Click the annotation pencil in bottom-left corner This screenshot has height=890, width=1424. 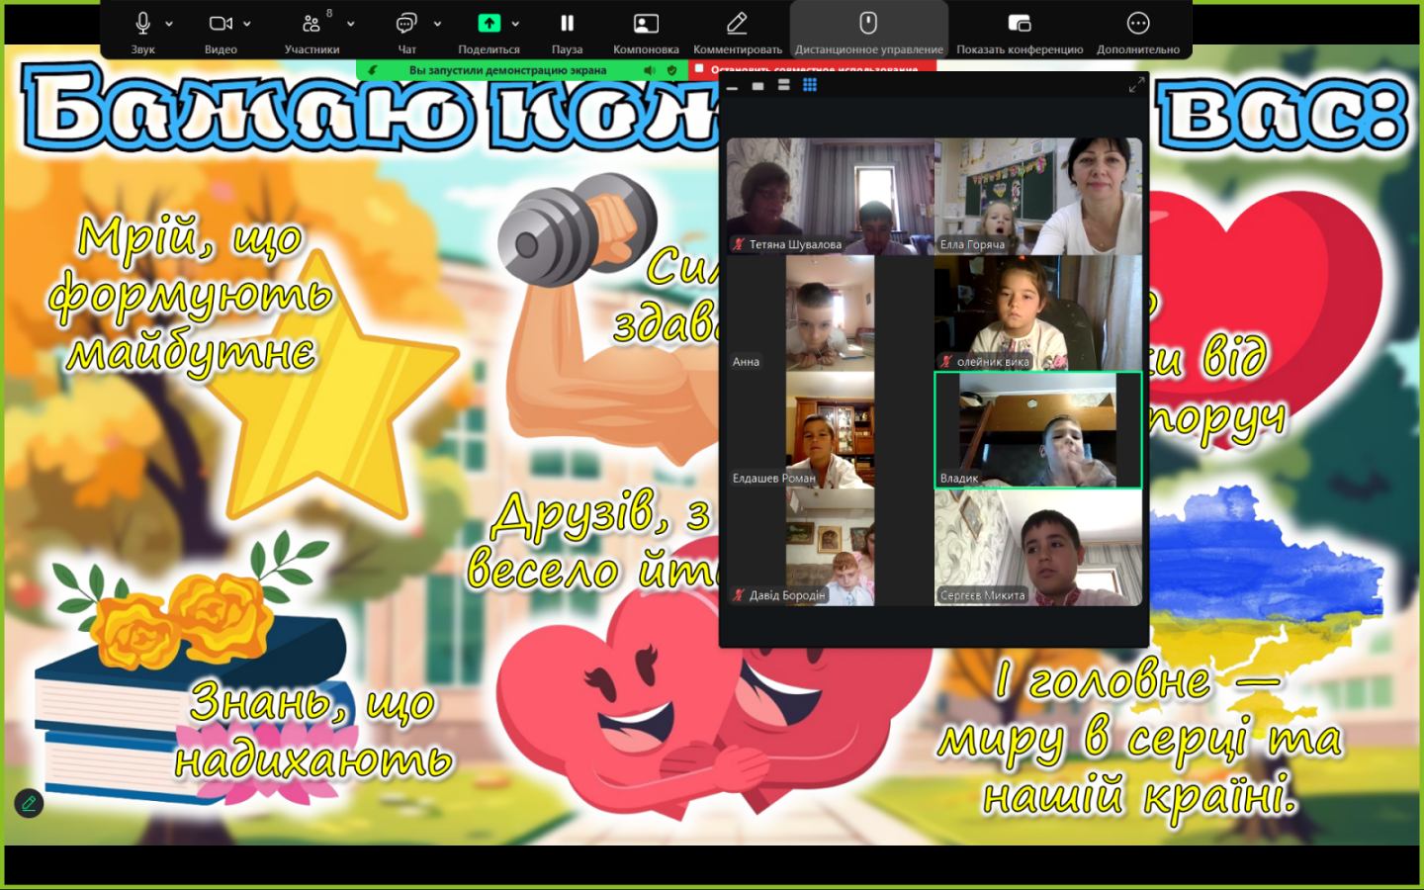tap(29, 803)
